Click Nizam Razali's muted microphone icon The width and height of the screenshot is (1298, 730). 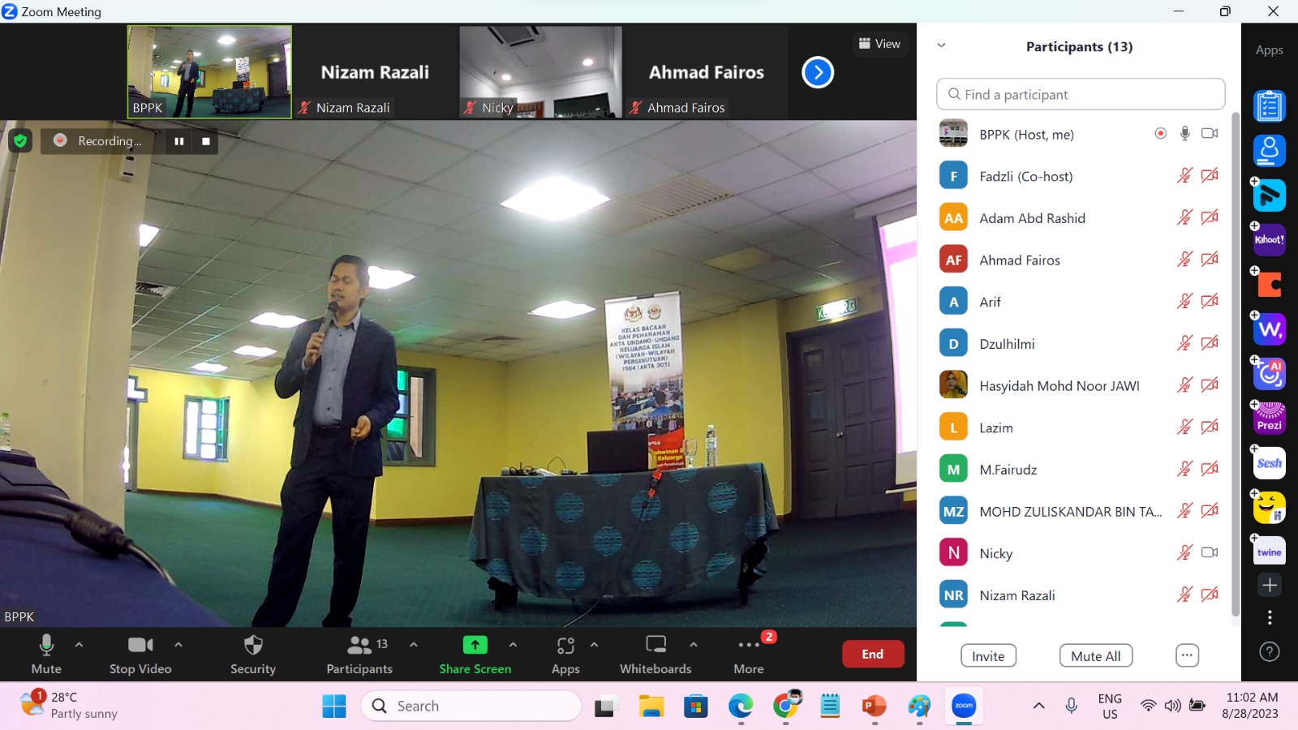coord(1185,595)
